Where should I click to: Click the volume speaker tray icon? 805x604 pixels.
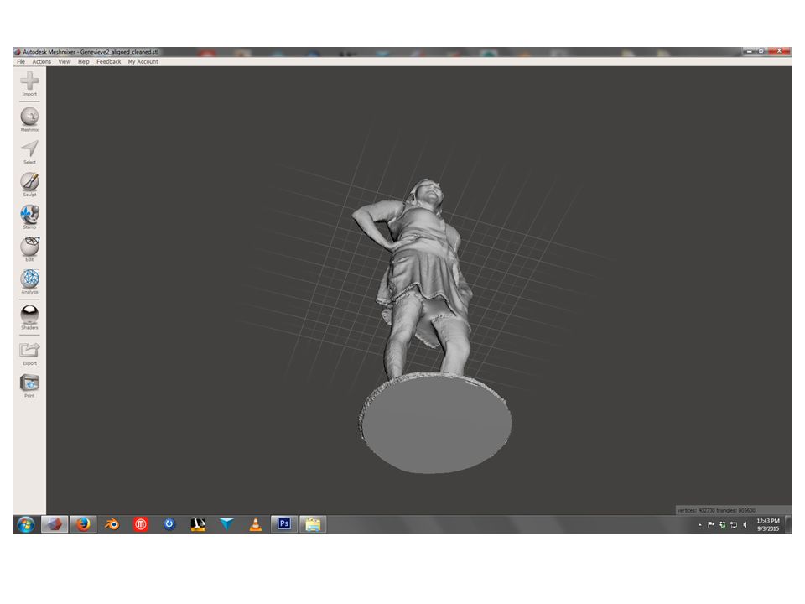(x=745, y=525)
